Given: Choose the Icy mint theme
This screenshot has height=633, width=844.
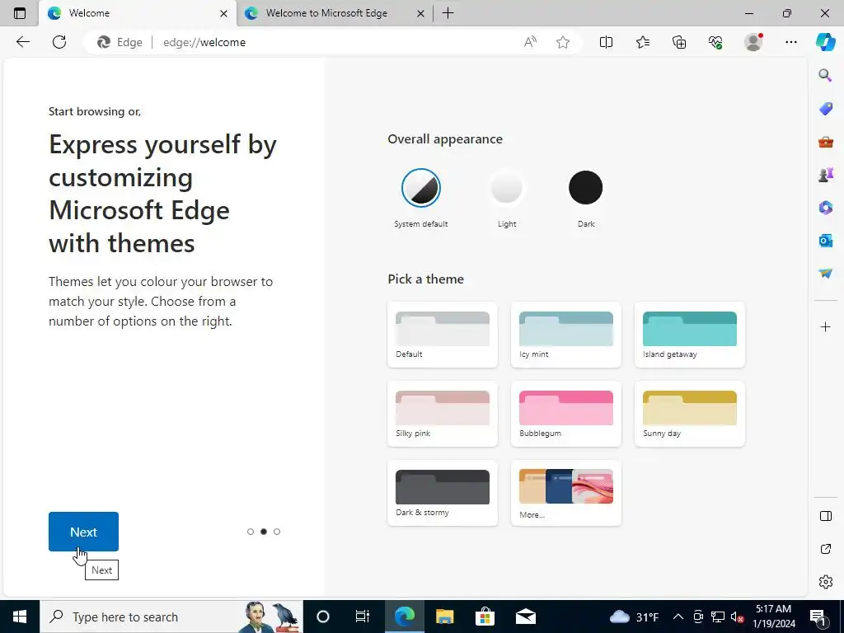Looking at the screenshot, I should (565, 335).
